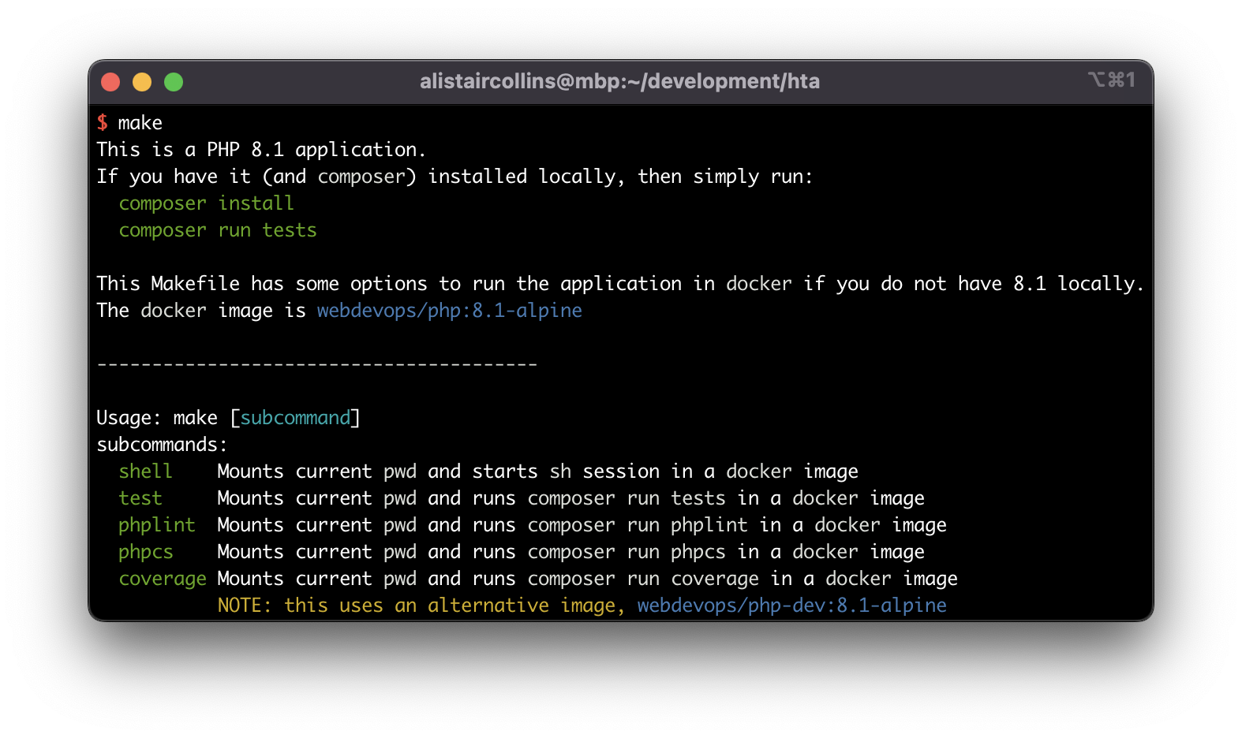Click the green 'test' subcommand
Screen dimensions: 1242x738
tap(140, 498)
